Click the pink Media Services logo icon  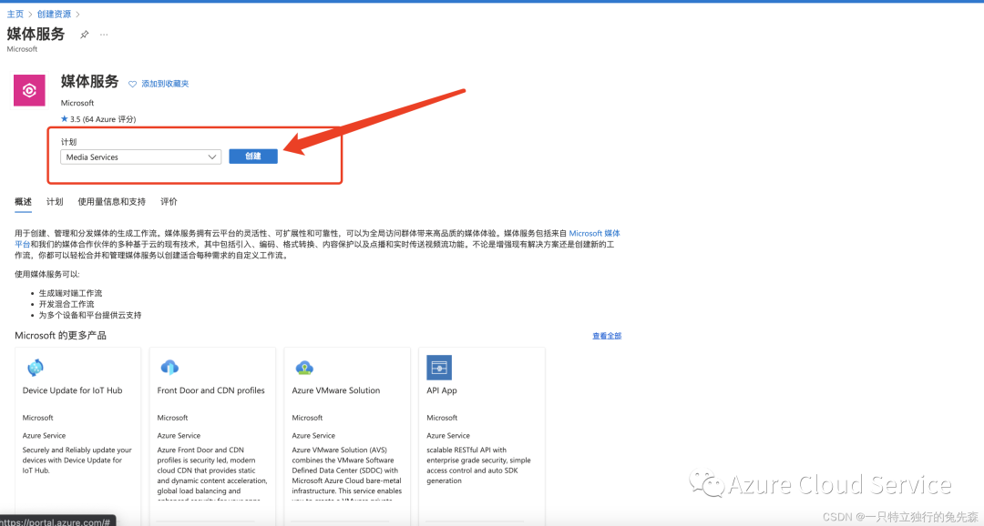pyautogui.click(x=29, y=90)
